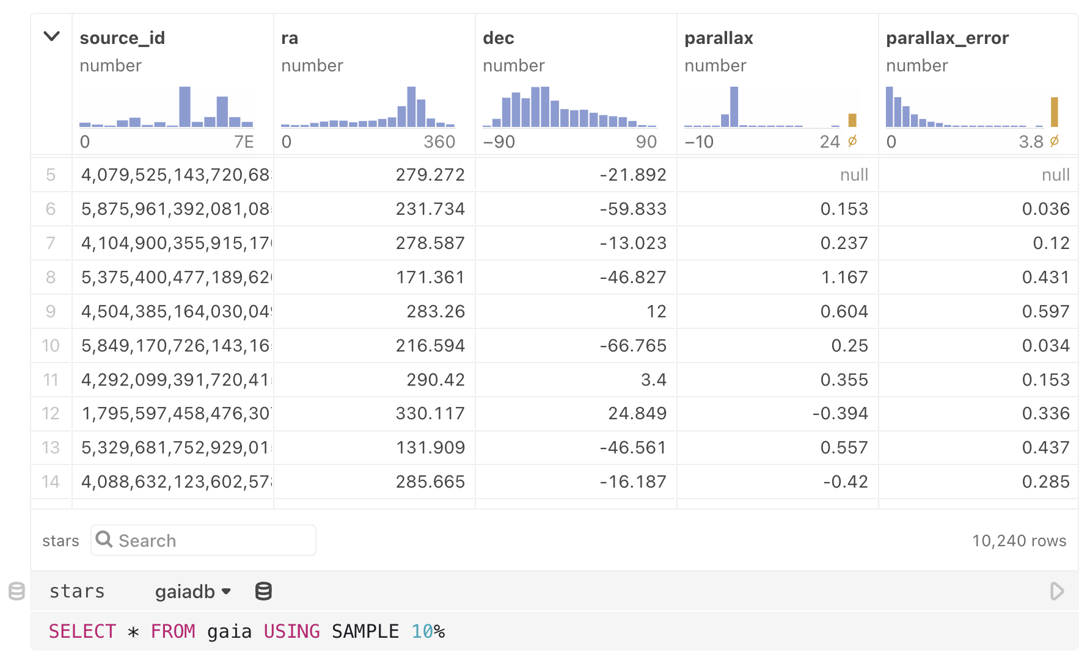Open the gaiadb database dropdown

point(192,591)
